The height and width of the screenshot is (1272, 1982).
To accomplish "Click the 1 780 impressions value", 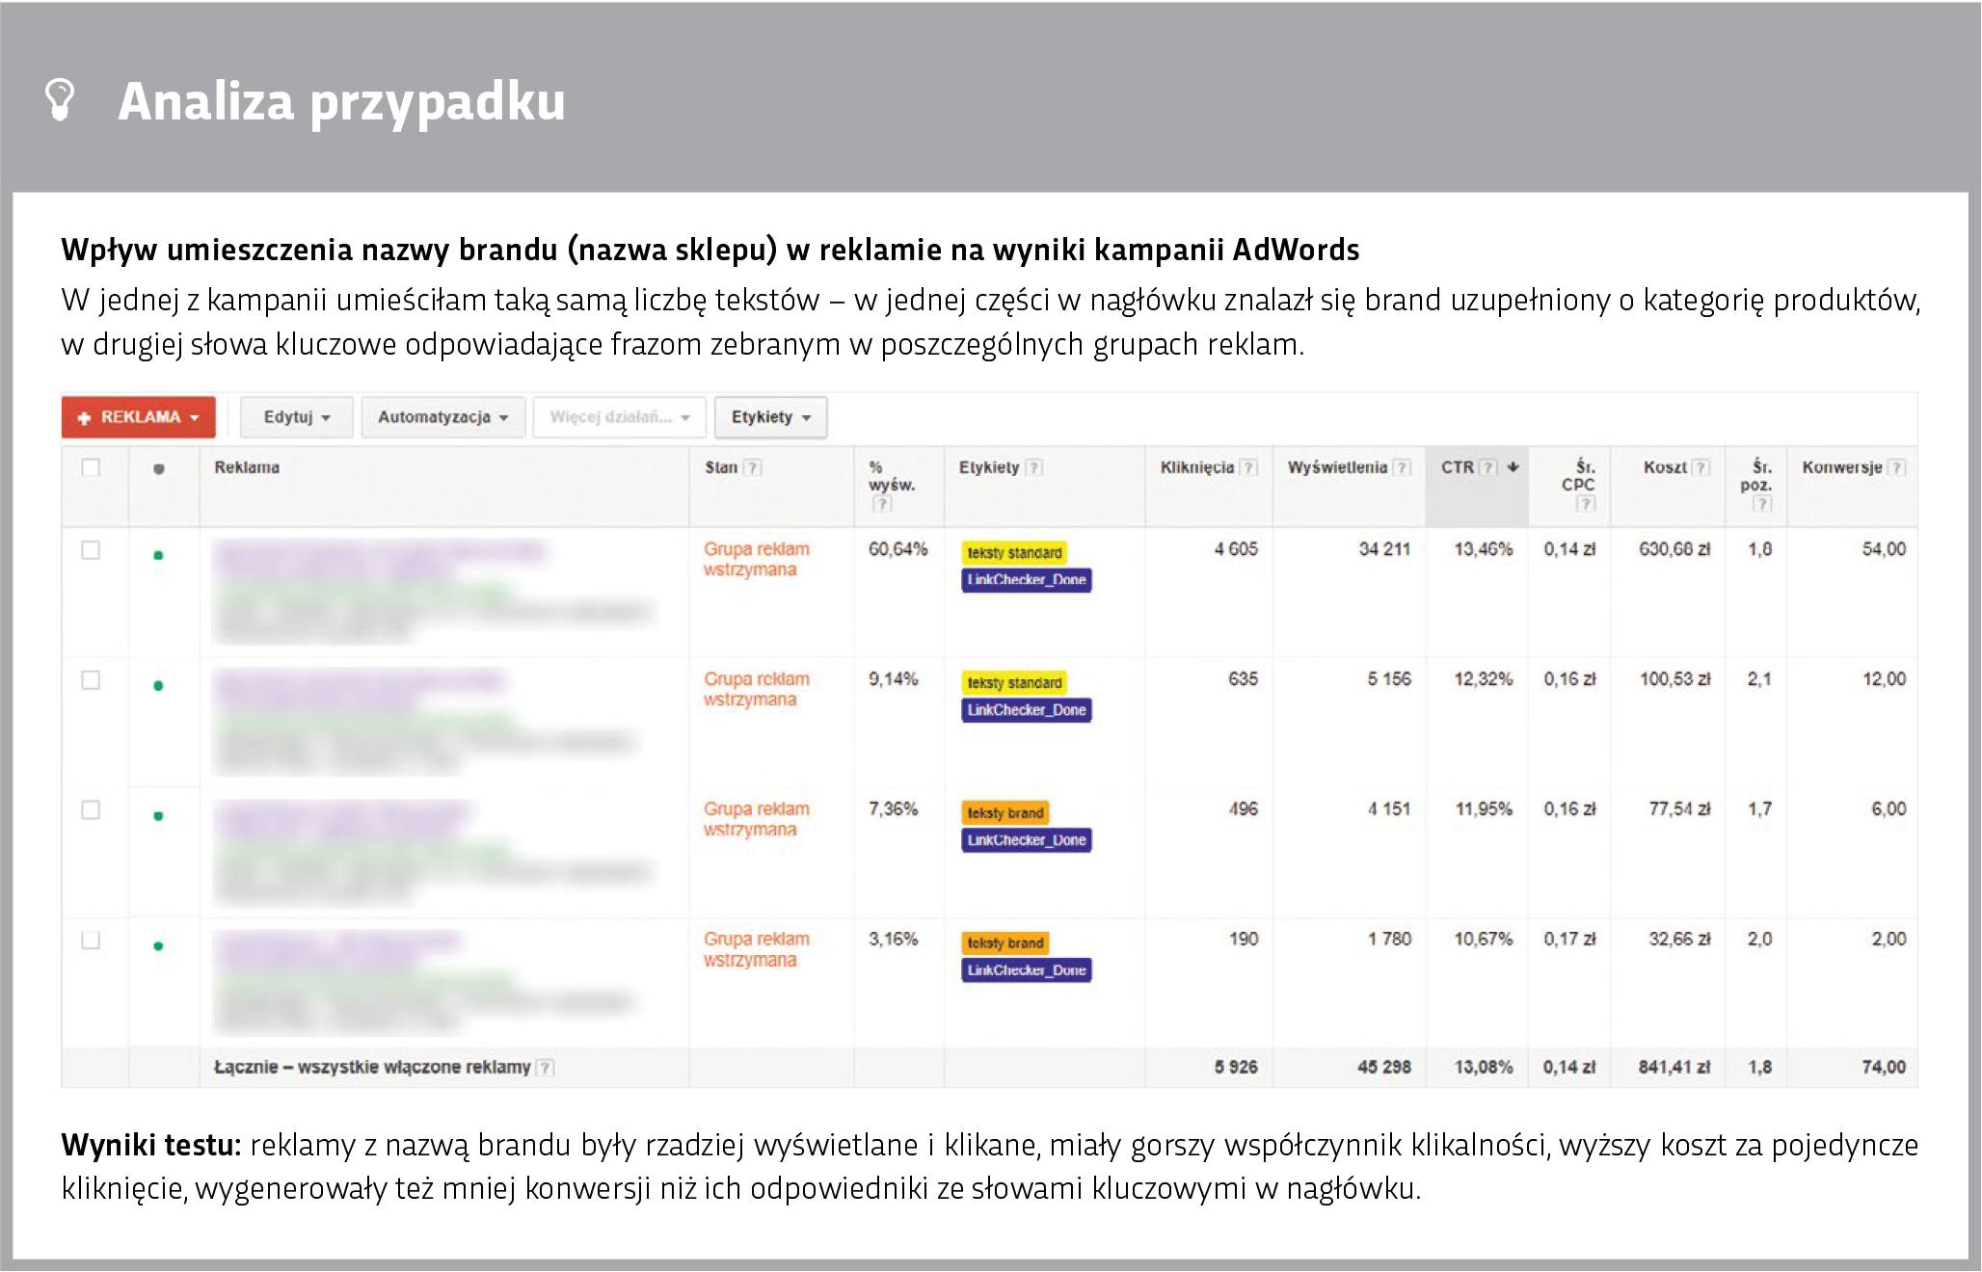I will click(1389, 940).
